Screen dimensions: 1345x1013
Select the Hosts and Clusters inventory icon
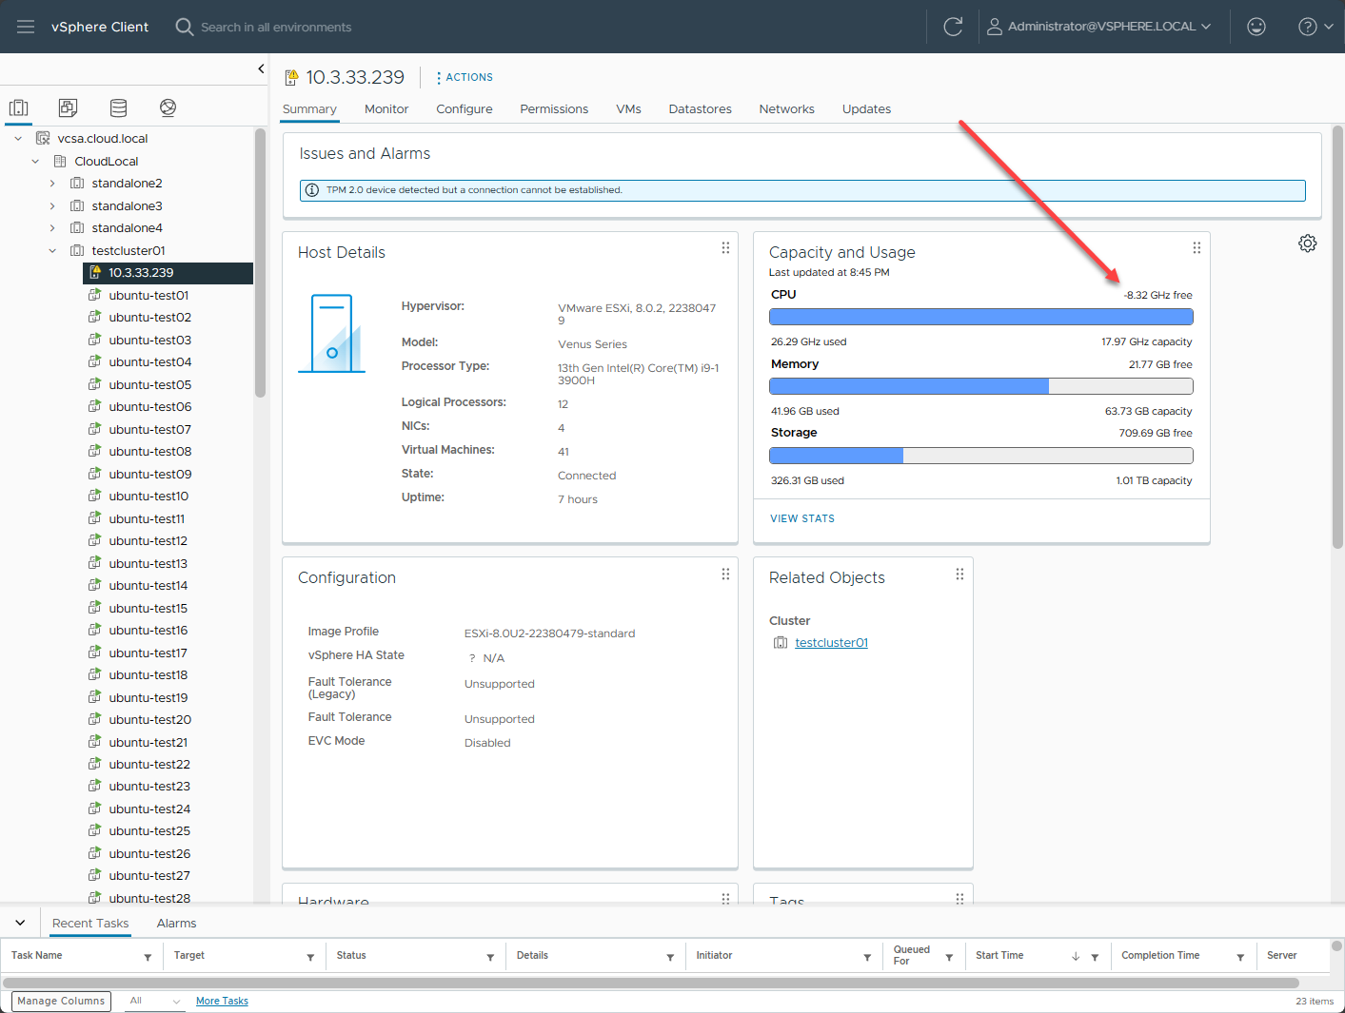(19, 107)
